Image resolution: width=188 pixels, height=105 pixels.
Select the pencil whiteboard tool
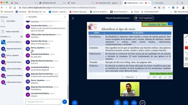tap(186, 37)
